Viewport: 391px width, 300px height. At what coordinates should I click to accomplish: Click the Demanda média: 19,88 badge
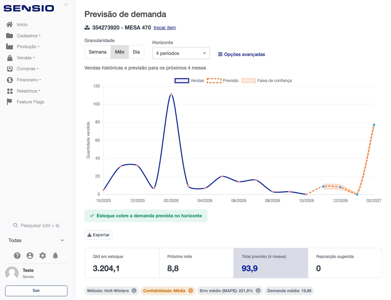[289, 291]
